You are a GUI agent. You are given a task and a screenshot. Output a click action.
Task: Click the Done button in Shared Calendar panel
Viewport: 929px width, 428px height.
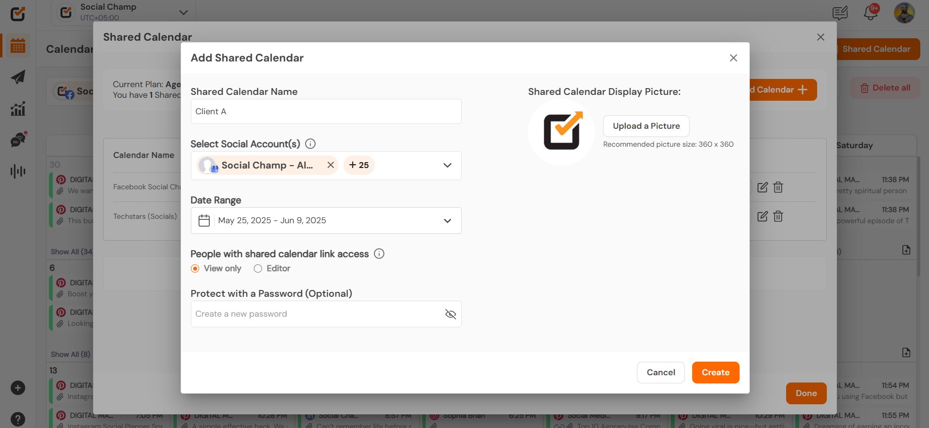pyautogui.click(x=806, y=393)
